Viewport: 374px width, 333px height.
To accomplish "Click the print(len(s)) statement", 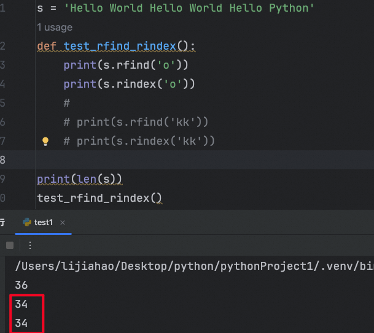I will pos(79,179).
